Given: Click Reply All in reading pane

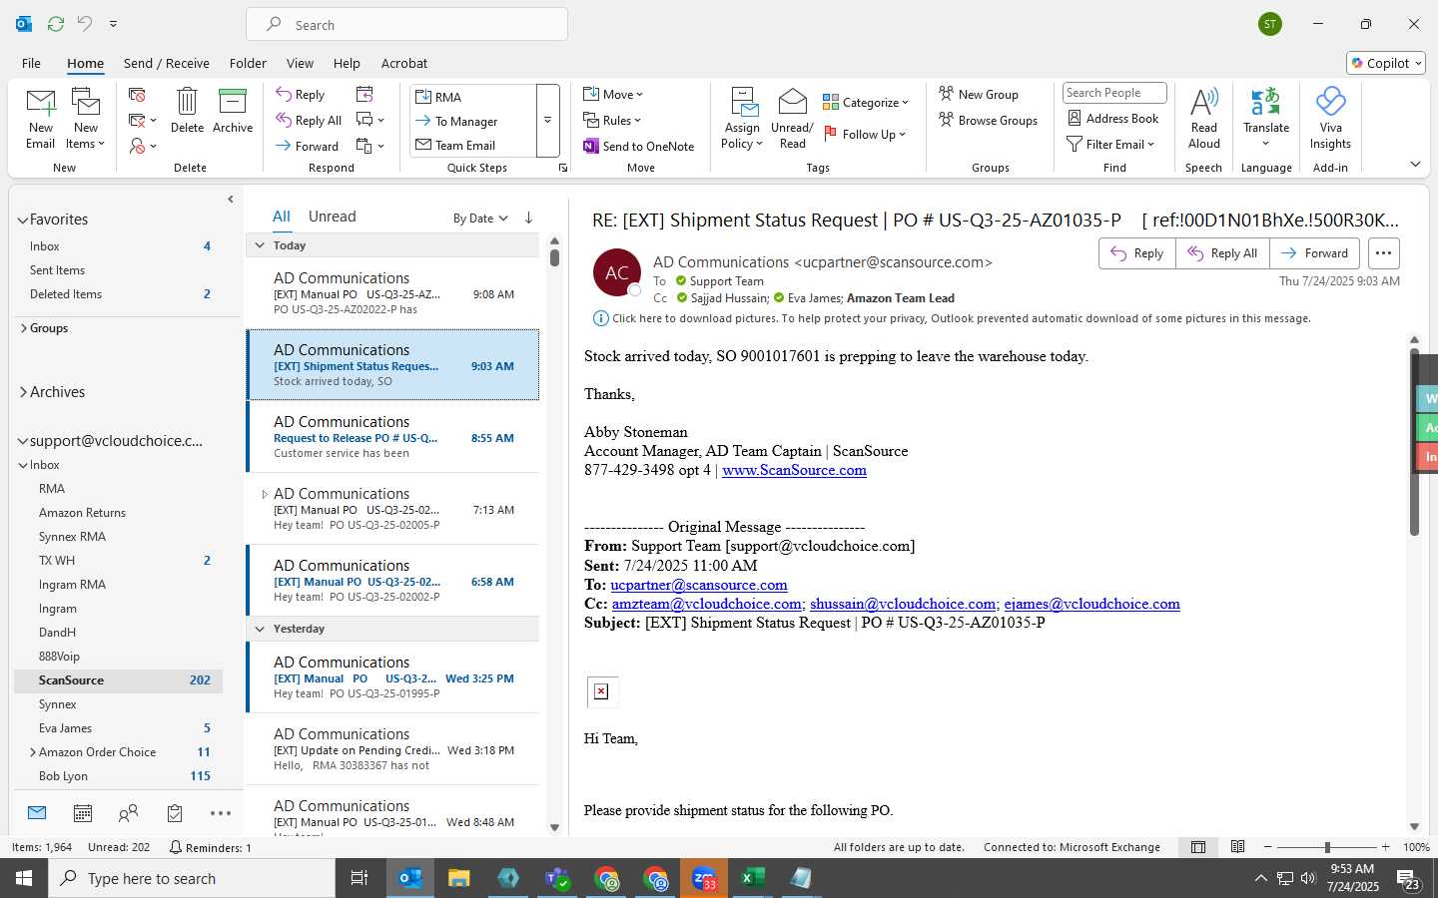Looking at the screenshot, I should tap(1222, 253).
